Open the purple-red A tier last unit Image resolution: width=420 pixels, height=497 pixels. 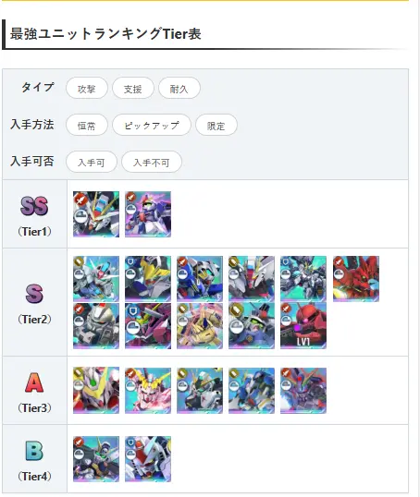(x=303, y=391)
